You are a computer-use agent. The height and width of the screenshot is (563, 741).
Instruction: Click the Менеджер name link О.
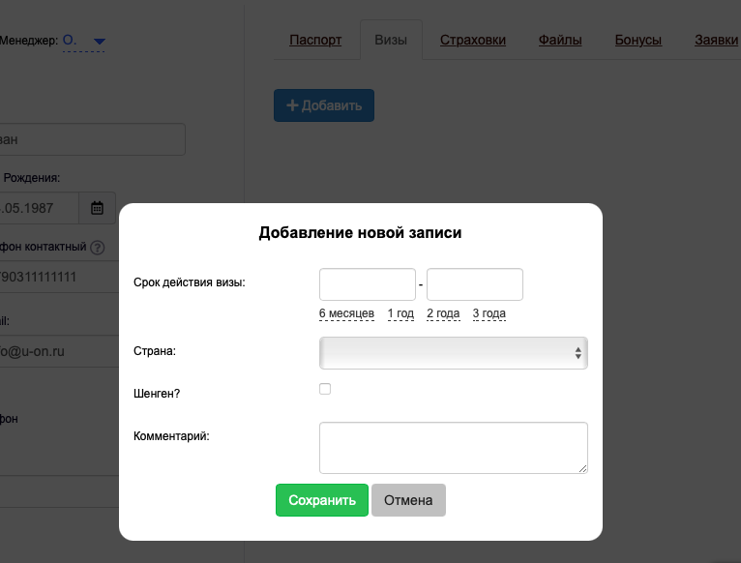coord(70,41)
